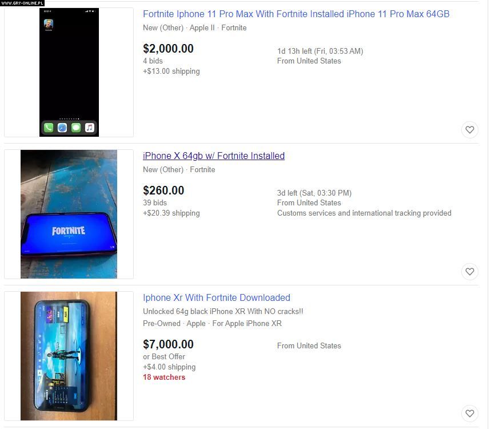View iPhone XR Fortnite lobby thumbnail
Image resolution: width=491 pixels, height=429 pixels.
click(x=69, y=356)
